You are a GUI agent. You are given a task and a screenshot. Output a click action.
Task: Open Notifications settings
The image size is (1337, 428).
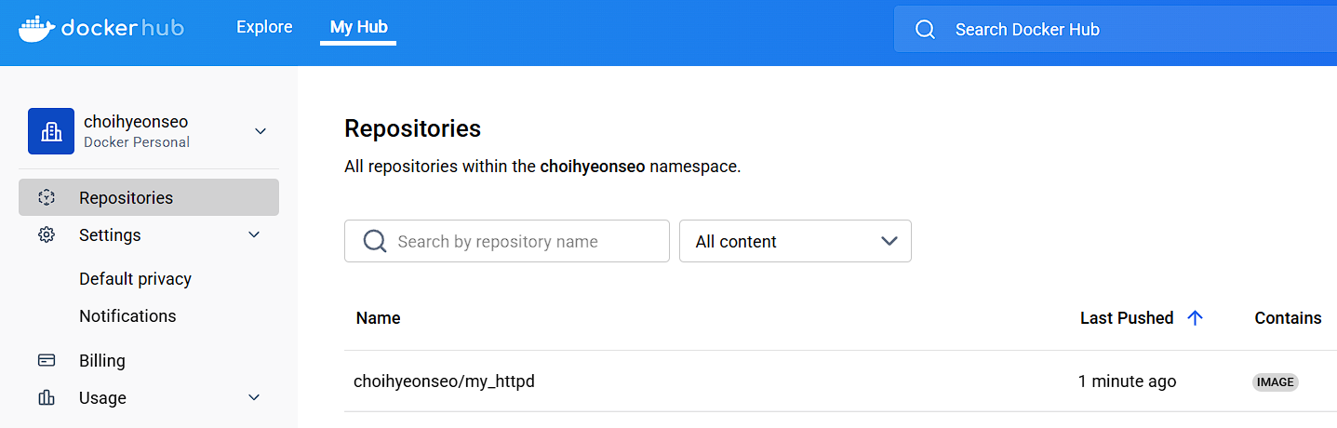point(127,315)
